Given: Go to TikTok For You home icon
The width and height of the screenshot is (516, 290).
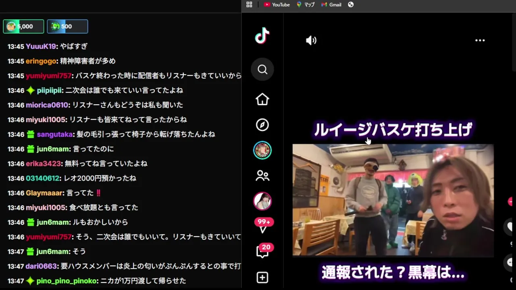Looking at the screenshot, I should point(262,99).
